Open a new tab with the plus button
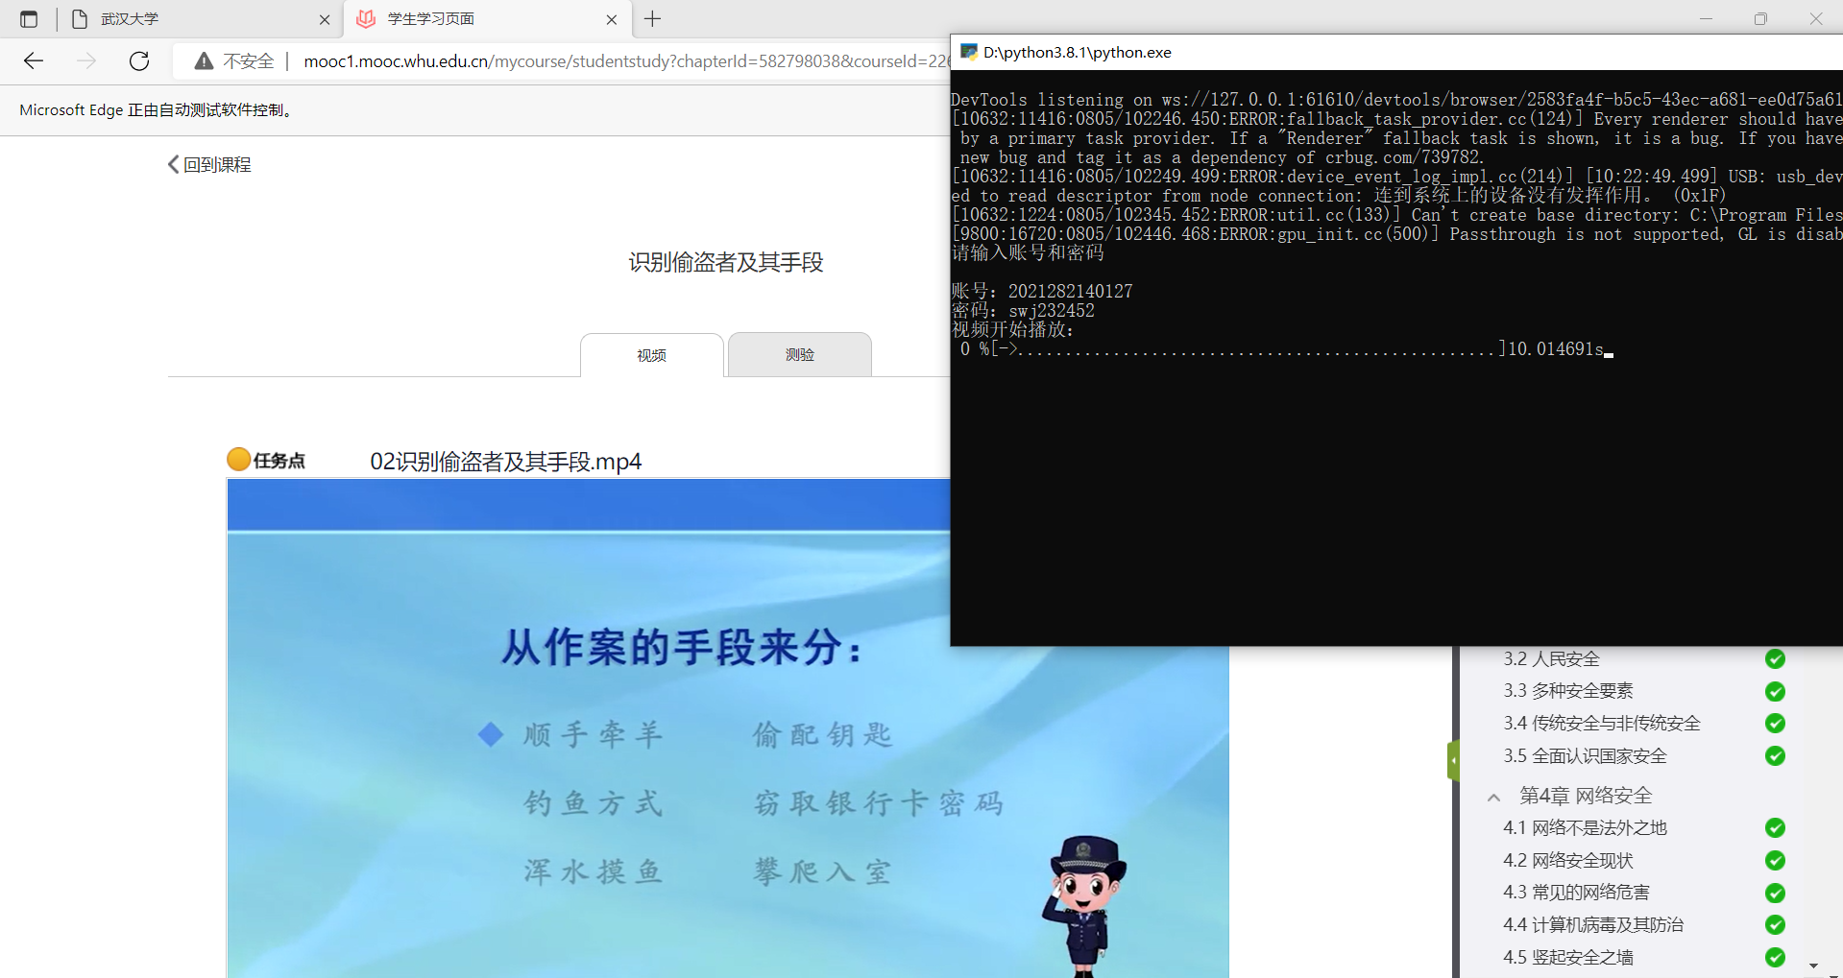Image resolution: width=1843 pixels, height=978 pixels. coord(653,19)
